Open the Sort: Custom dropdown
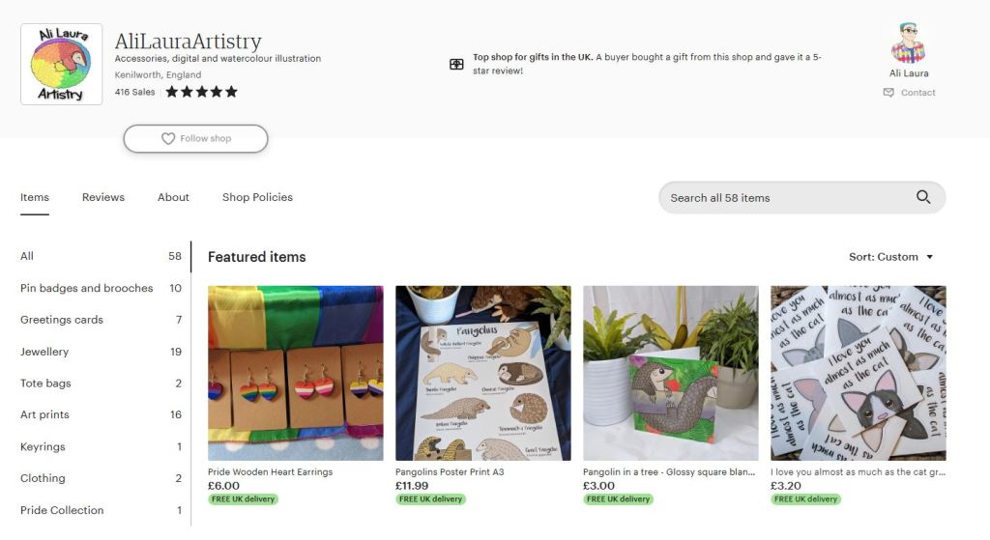This screenshot has height=540, width=990. pos(890,257)
